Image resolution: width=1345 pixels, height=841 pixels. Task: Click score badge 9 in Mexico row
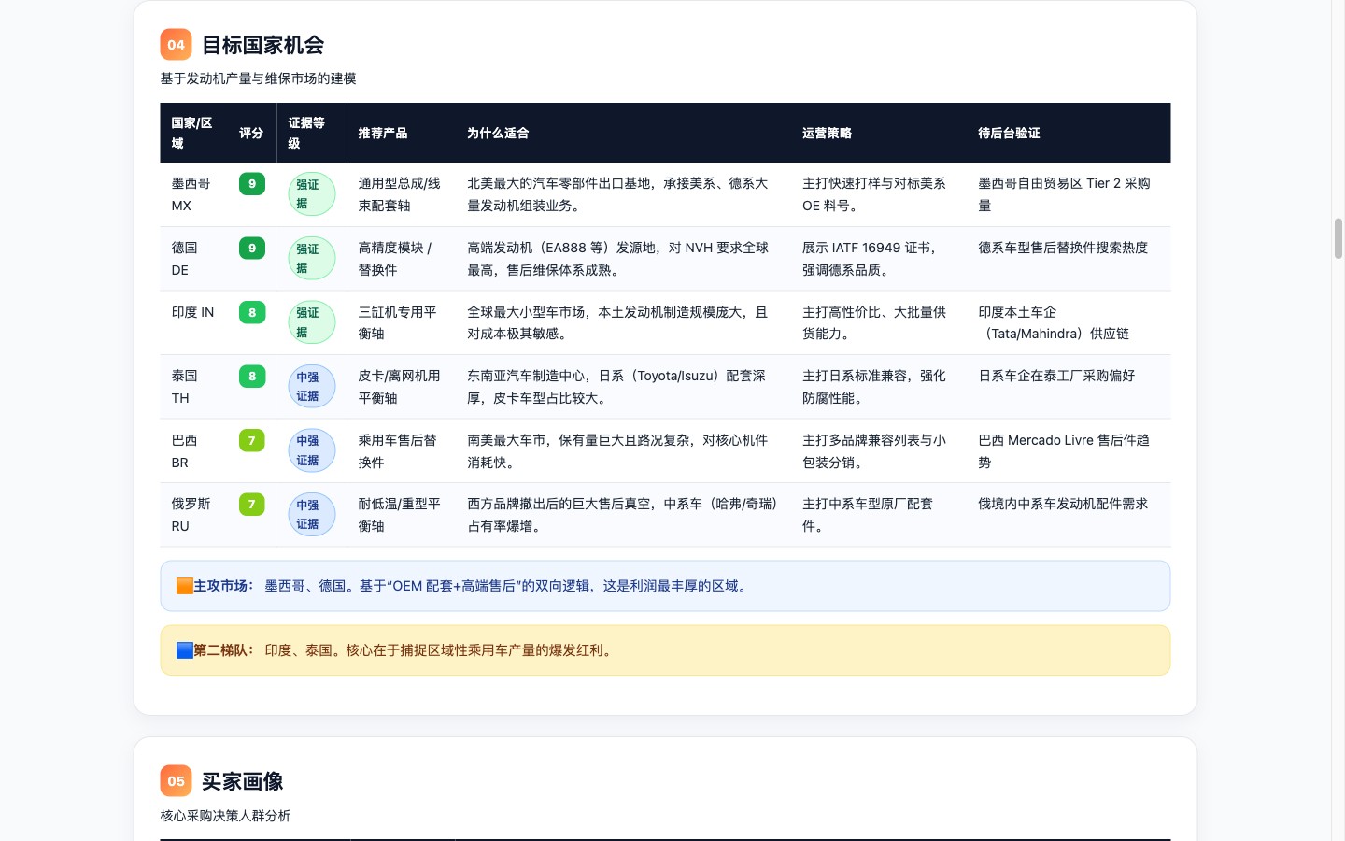(252, 184)
